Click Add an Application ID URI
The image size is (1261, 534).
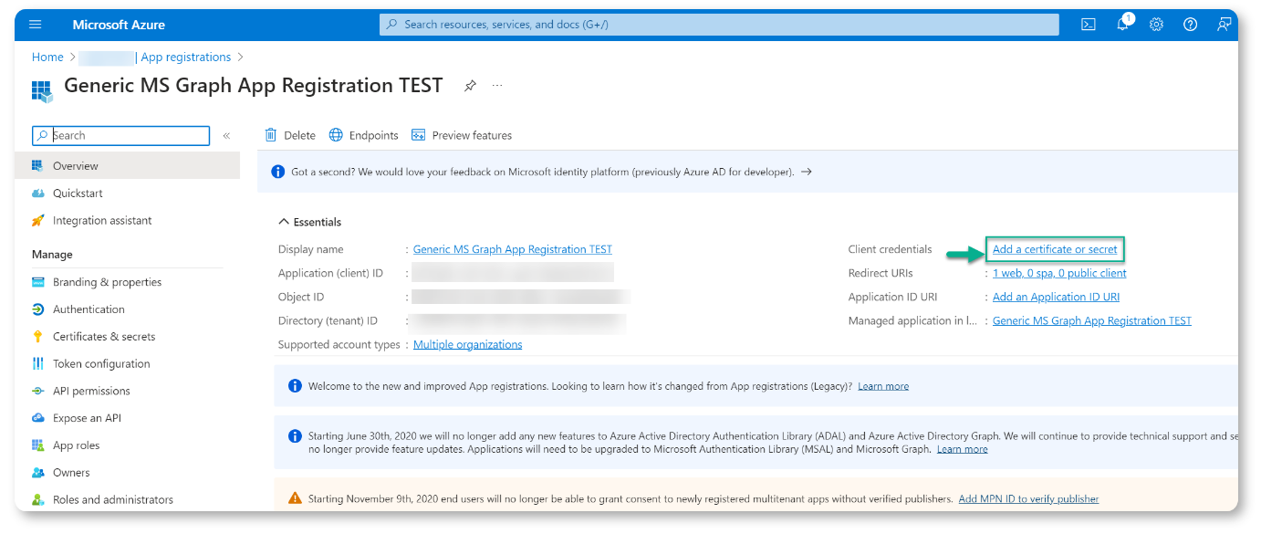coord(1056,297)
